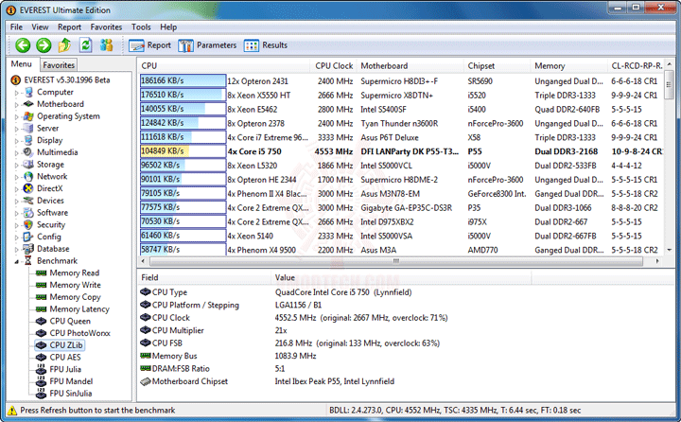Open the Help menu
681x422 pixels.
(168, 26)
